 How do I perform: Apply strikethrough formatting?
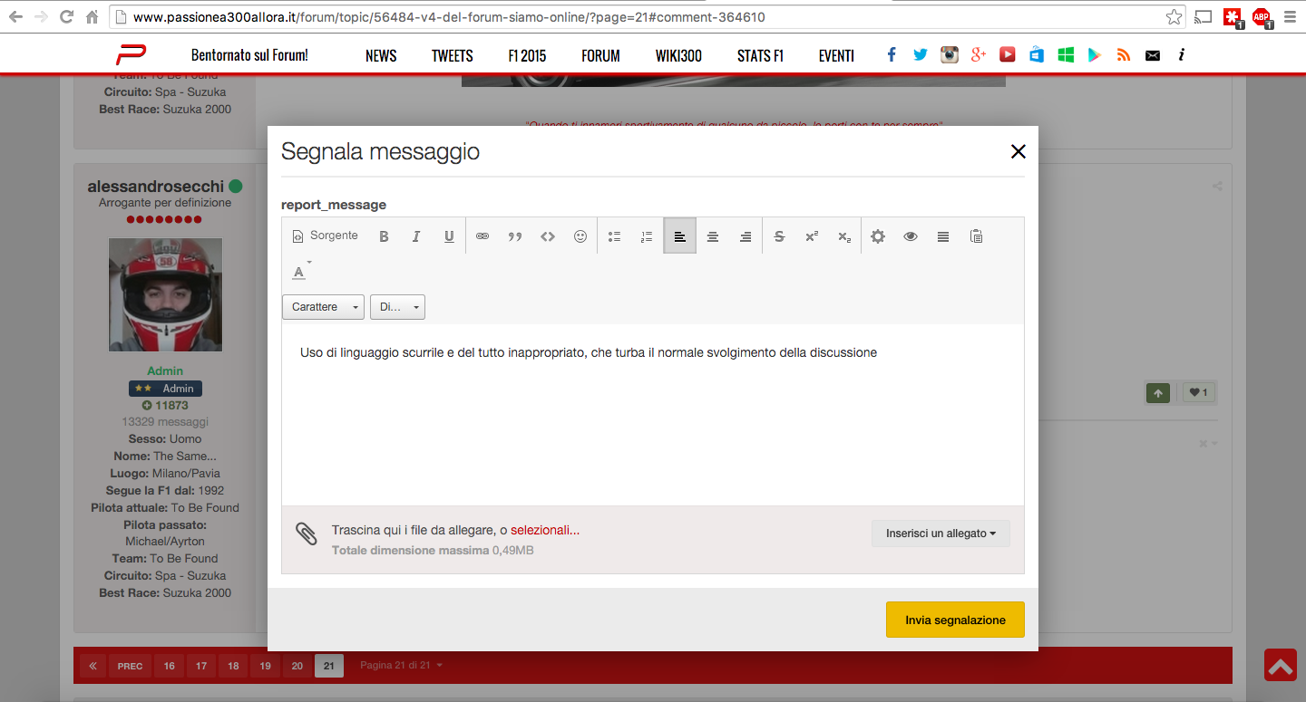pyautogui.click(x=779, y=236)
